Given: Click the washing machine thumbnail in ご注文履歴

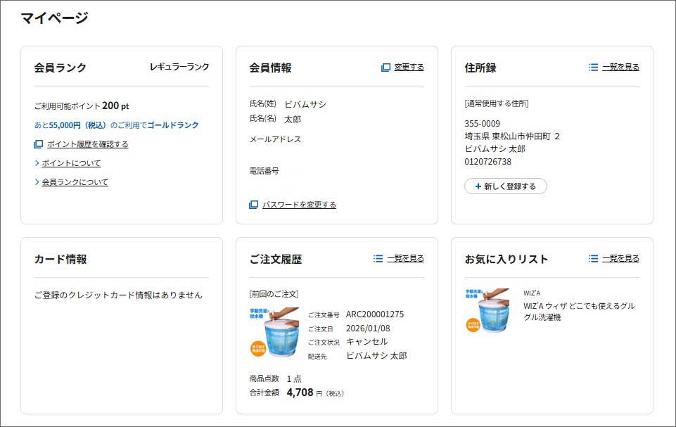Looking at the screenshot, I should tap(274, 331).
